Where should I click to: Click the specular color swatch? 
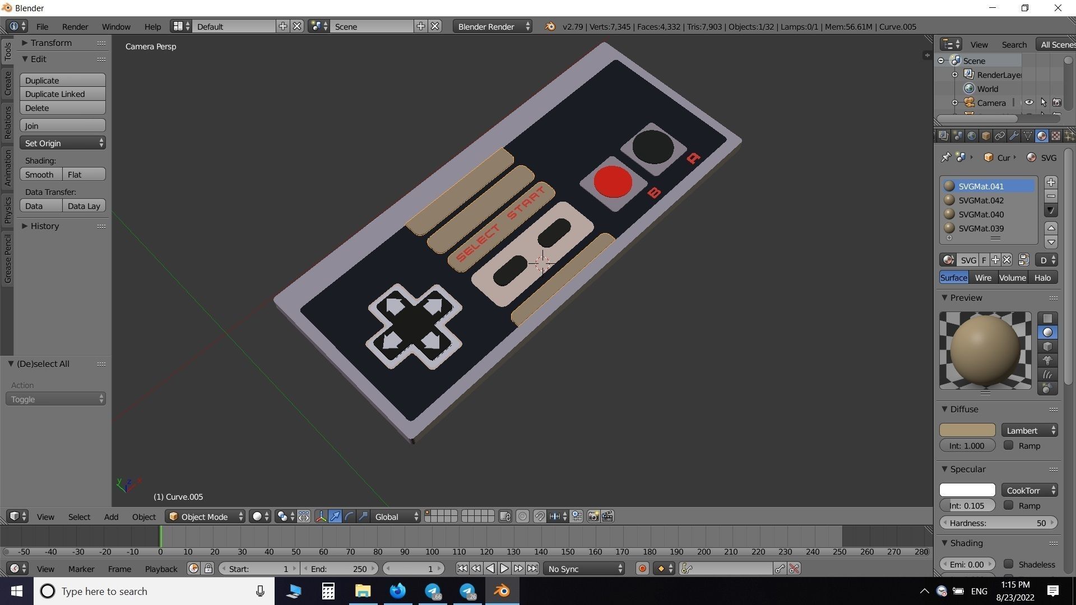click(967, 490)
